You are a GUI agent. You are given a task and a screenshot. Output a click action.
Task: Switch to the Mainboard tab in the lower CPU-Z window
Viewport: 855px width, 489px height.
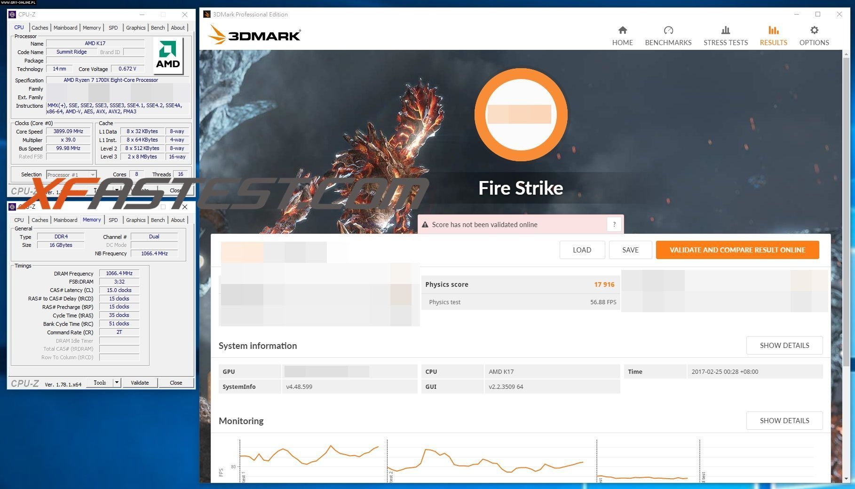(x=65, y=220)
